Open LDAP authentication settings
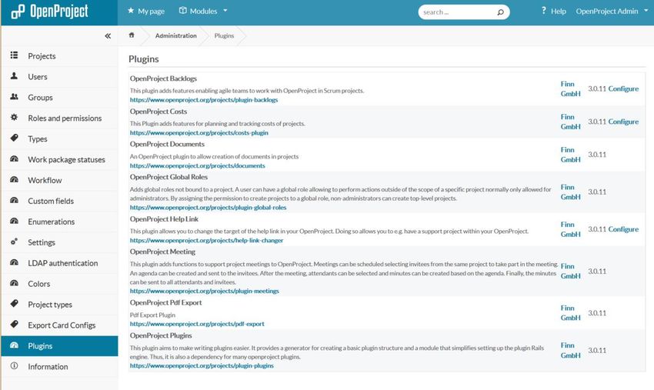The height and width of the screenshot is (390, 654). [x=63, y=263]
